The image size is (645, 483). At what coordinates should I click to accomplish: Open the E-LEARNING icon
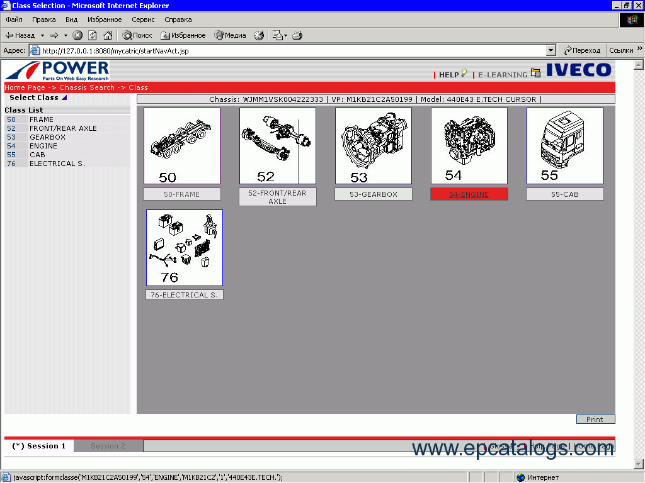(535, 73)
